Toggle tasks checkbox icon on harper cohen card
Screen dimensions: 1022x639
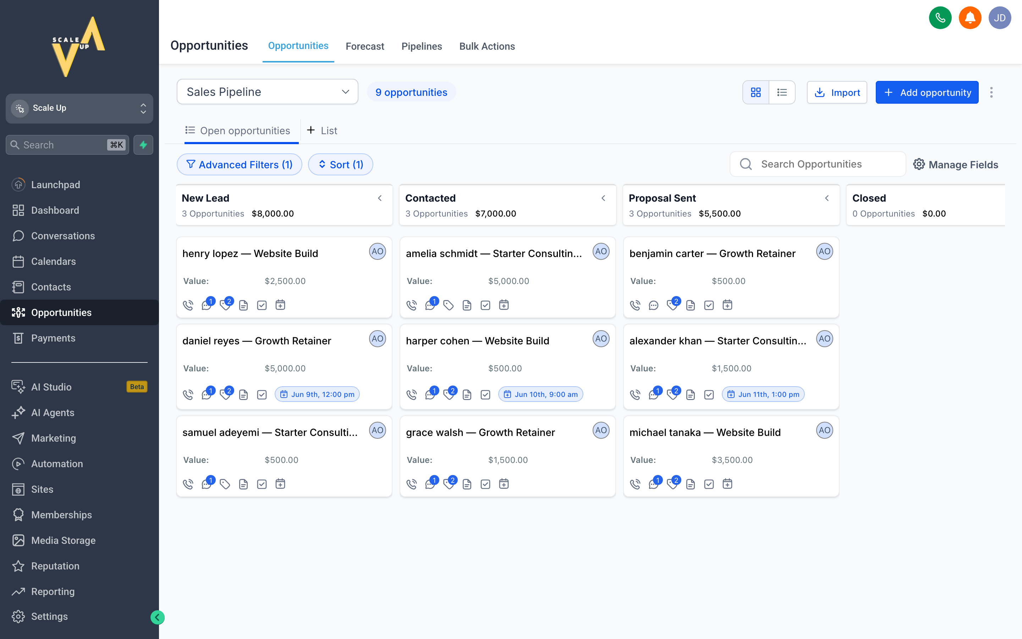tap(485, 395)
